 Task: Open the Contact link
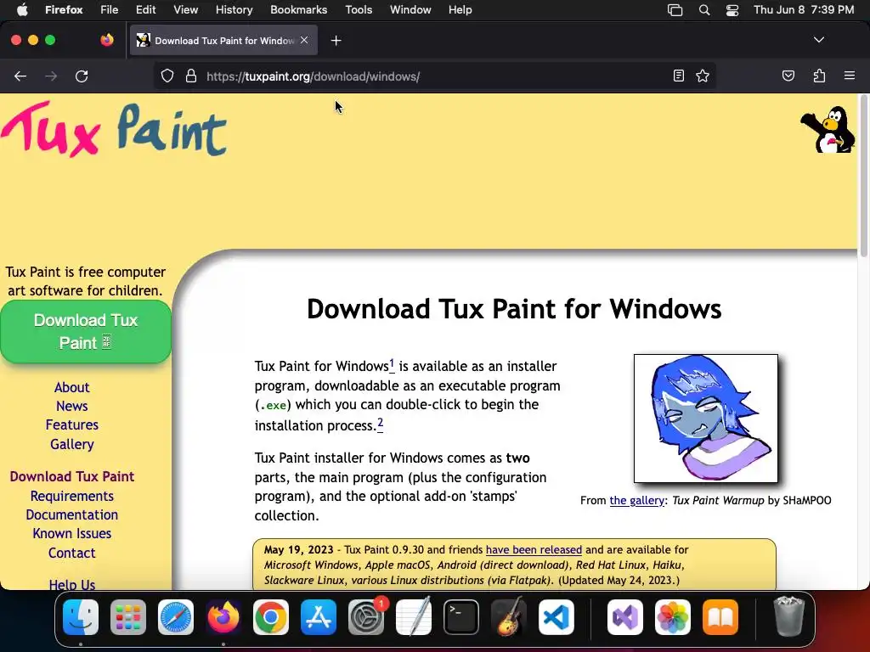point(71,554)
